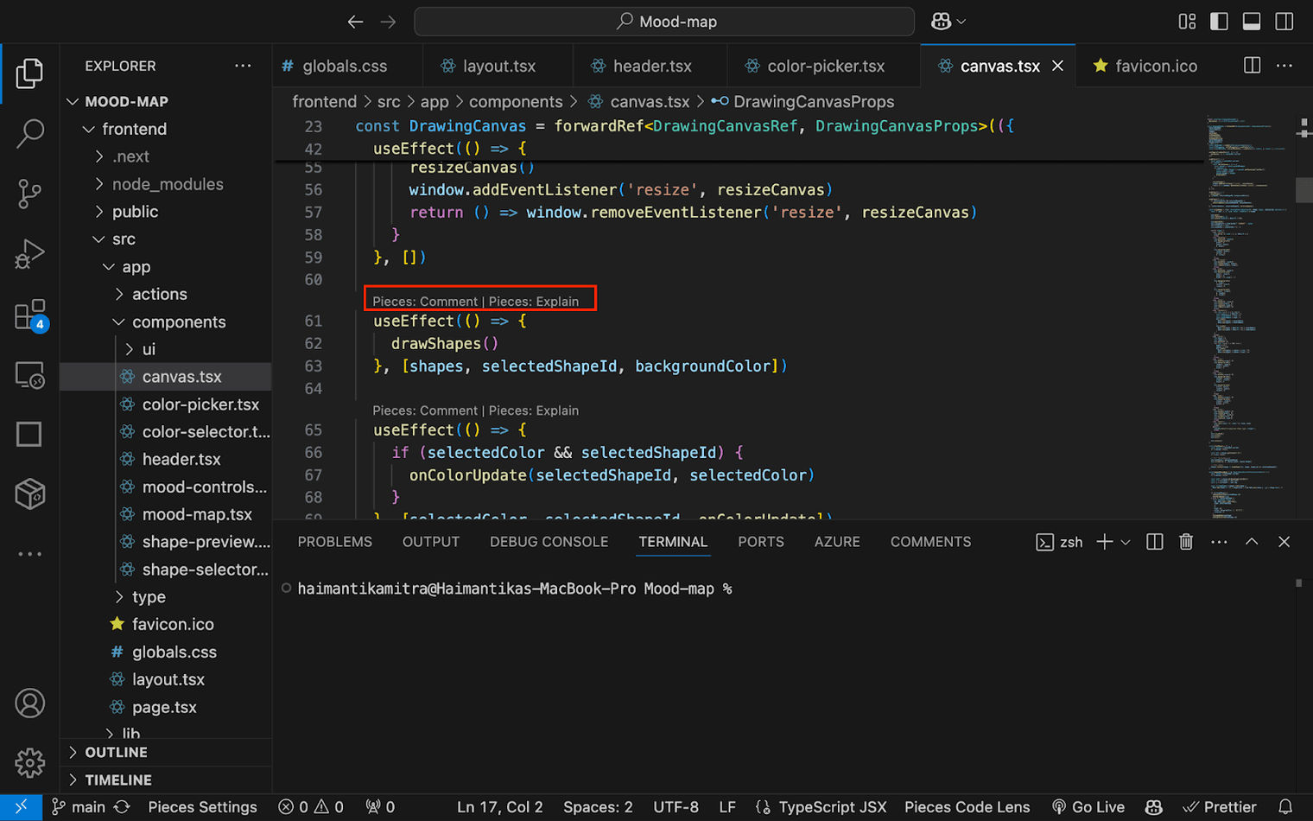Go forward with the right arrow
Viewport: 1313px width, 821px height.
pos(388,22)
